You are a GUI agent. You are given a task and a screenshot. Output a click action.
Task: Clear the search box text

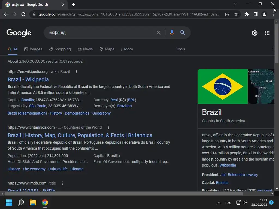tap(158, 33)
